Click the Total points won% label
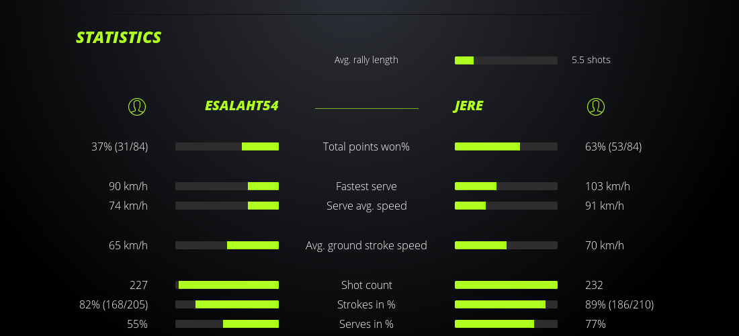The width and height of the screenshot is (739, 336). (x=366, y=146)
